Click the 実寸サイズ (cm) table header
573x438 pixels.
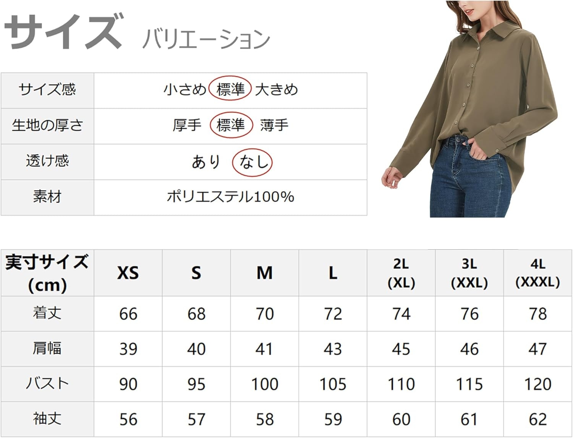pos(47,273)
